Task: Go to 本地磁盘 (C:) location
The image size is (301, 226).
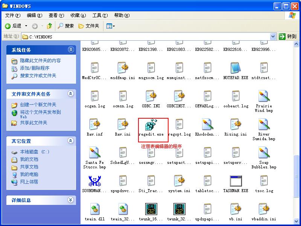Action: click(x=35, y=152)
